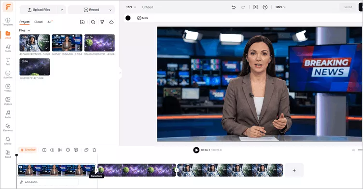Open the Record dropdown arrow

tap(111, 10)
